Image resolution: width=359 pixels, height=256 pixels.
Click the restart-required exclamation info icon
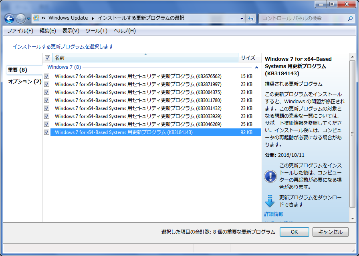tap(270, 176)
